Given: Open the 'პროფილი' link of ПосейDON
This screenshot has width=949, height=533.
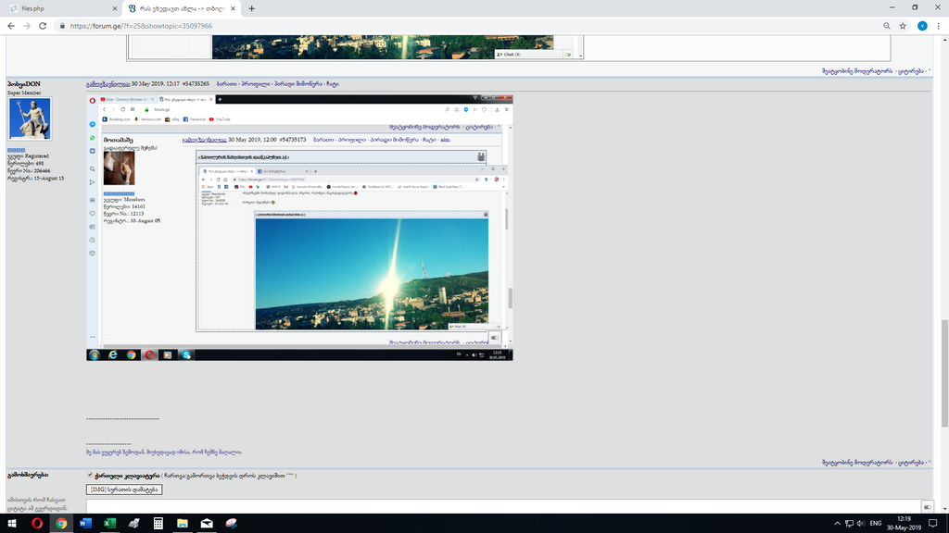Looking at the screenshot, I should point(256,84).
